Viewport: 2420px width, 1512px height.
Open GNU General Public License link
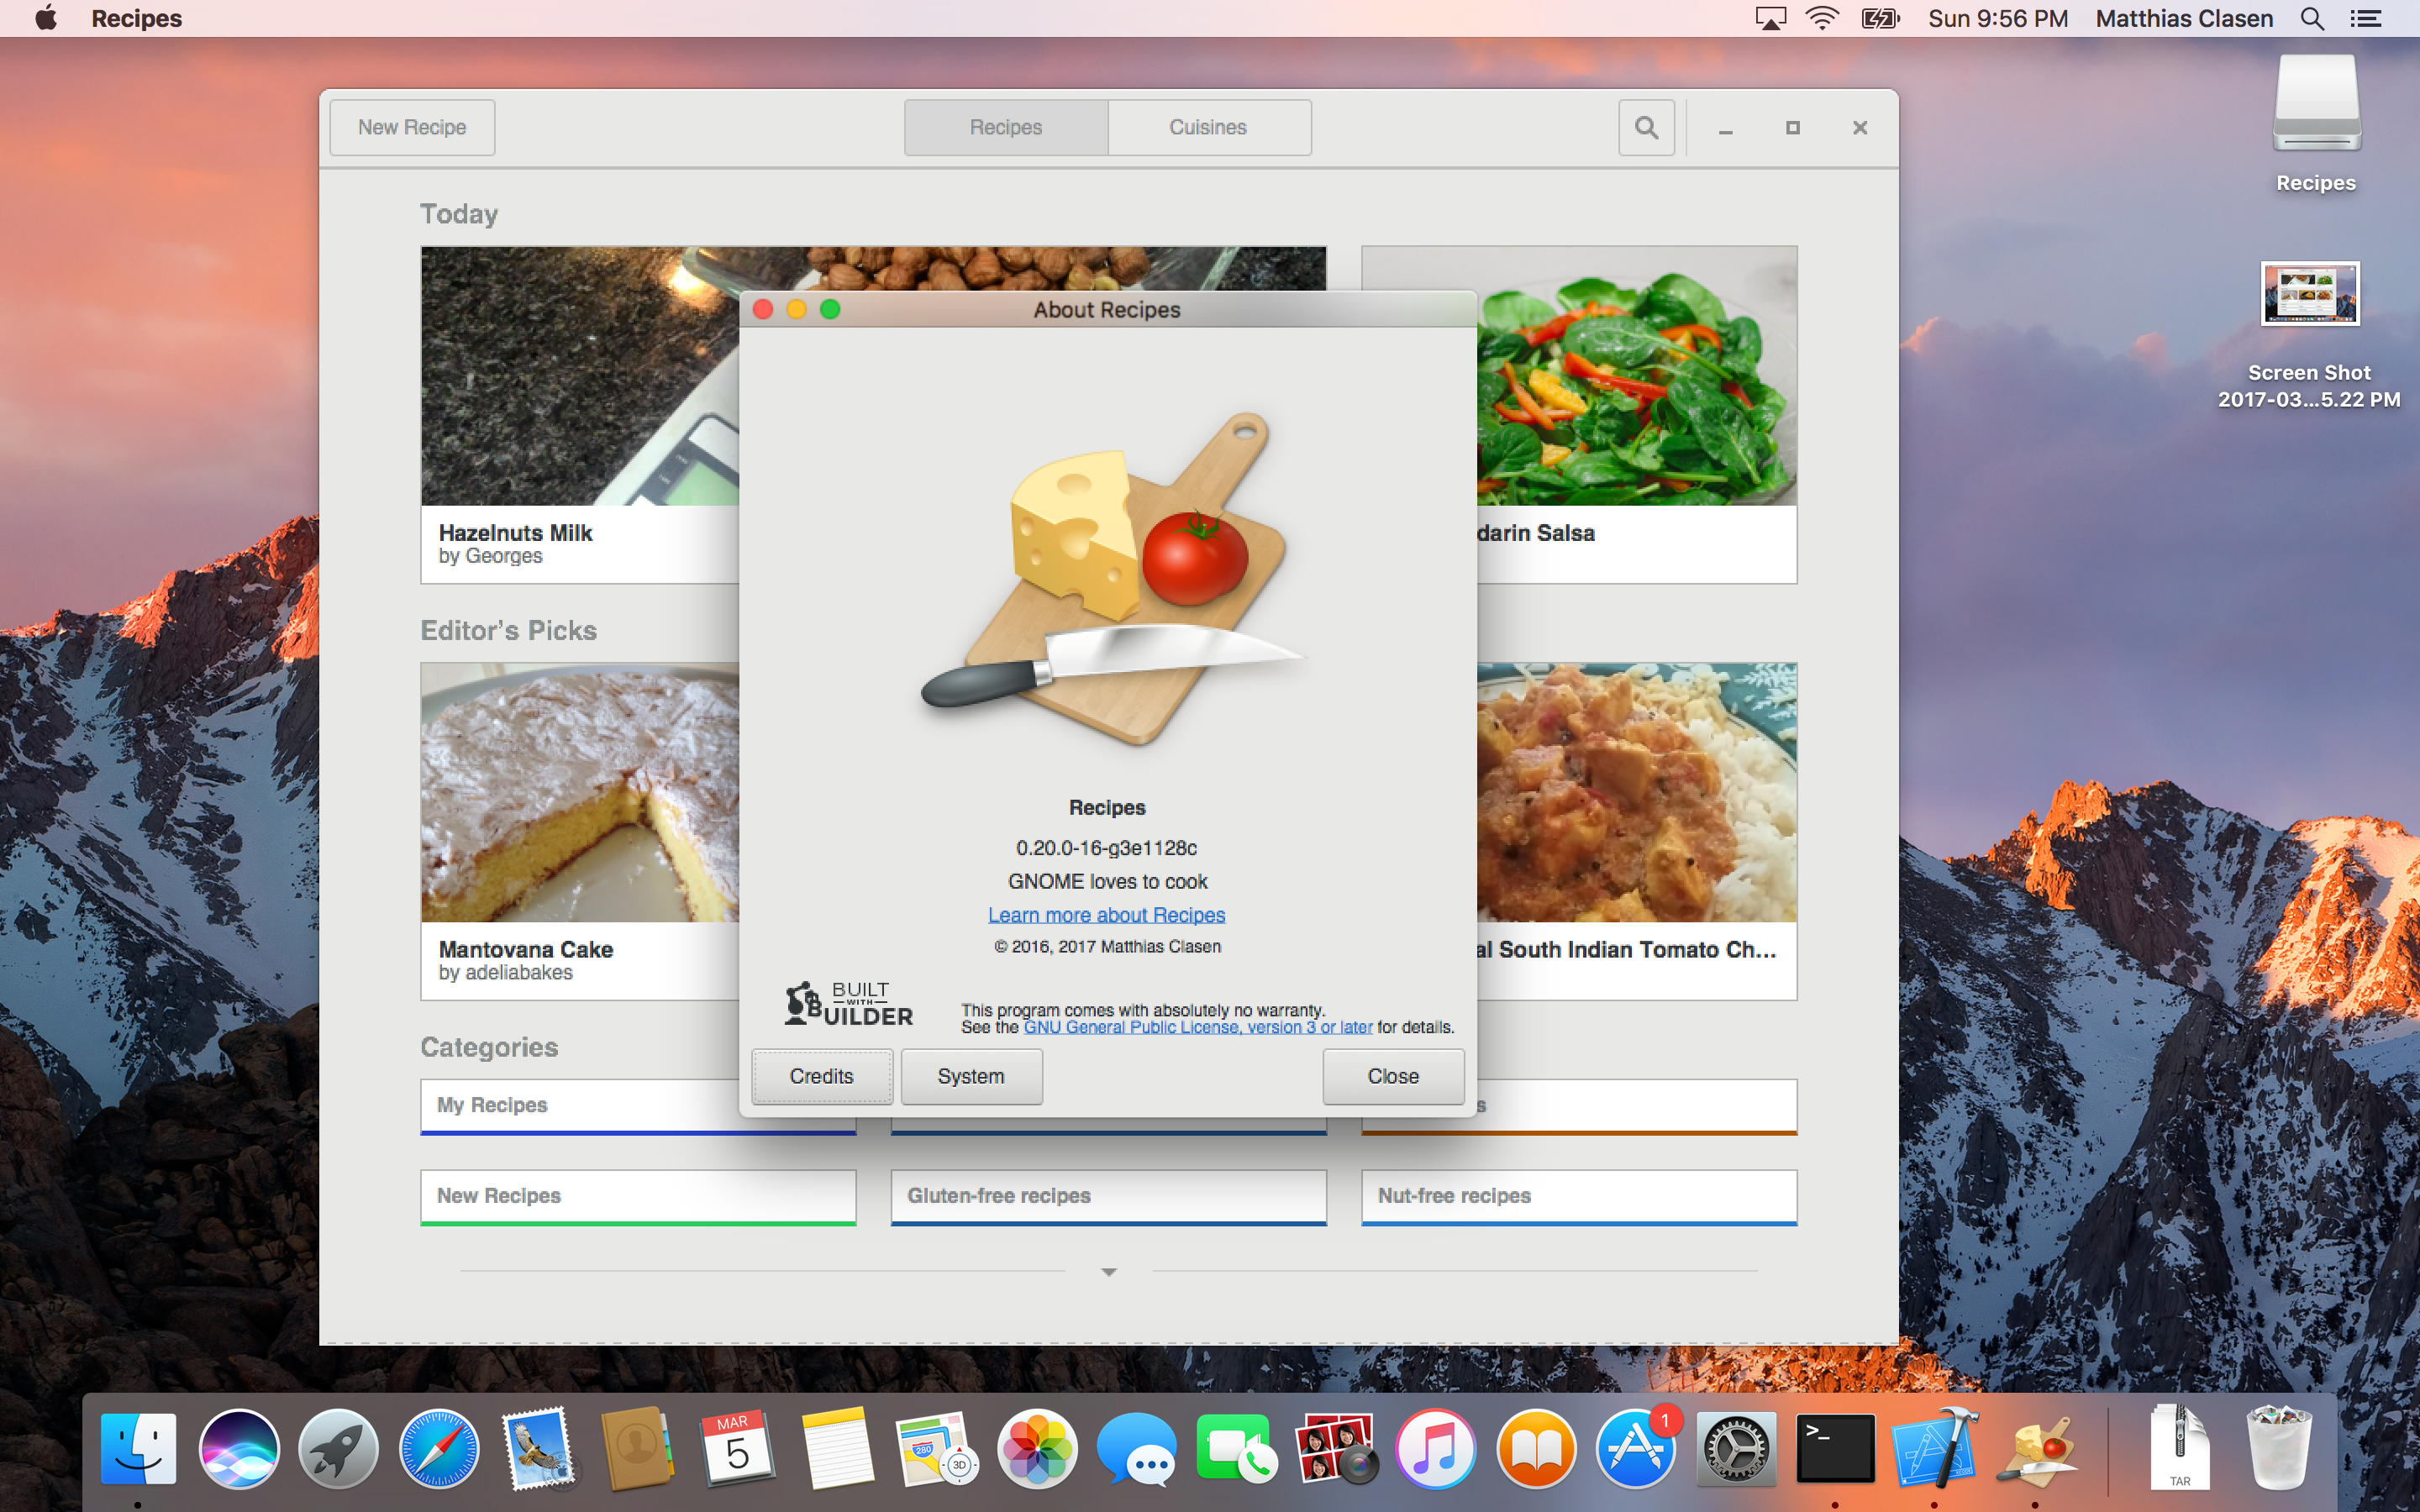(x=1198, y=1027)
